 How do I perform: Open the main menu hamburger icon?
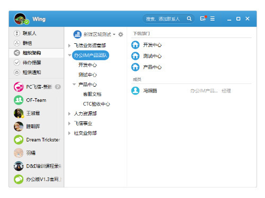point(213,18)
